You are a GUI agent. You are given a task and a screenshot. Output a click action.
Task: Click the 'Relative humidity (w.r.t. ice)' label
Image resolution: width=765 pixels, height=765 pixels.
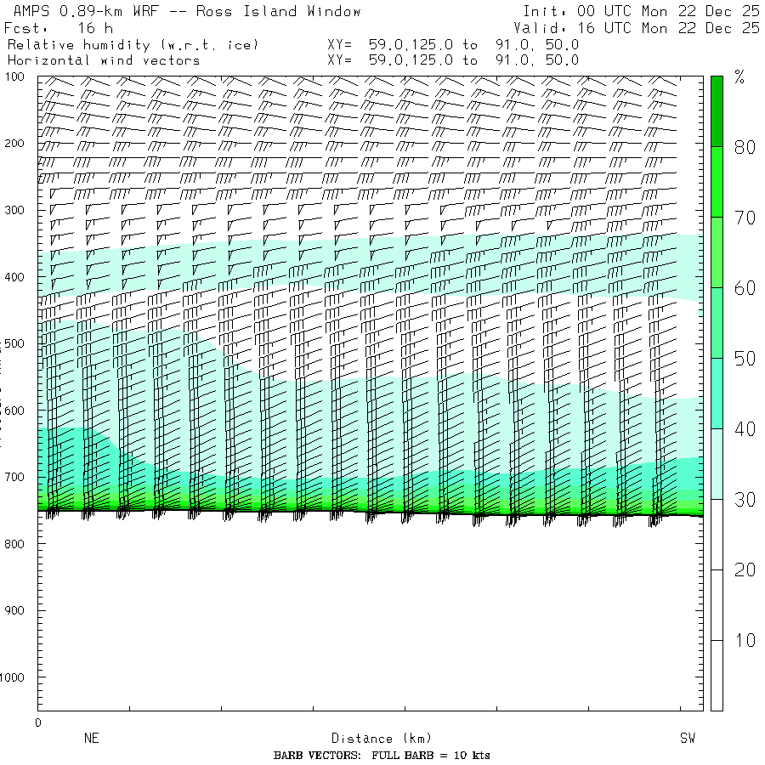pyautogui.click(x=133, y=45)
